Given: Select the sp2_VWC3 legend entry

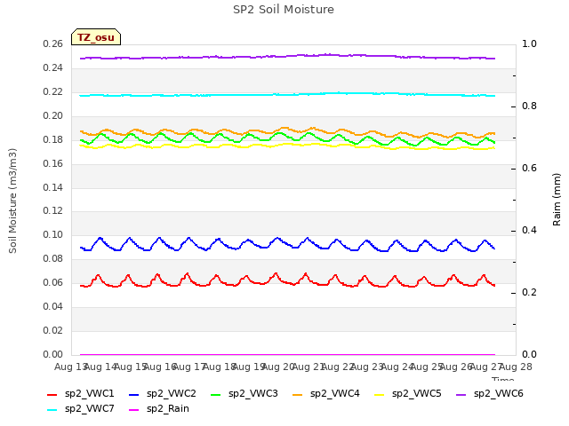Looking at the screenshot, I should 244,394.
